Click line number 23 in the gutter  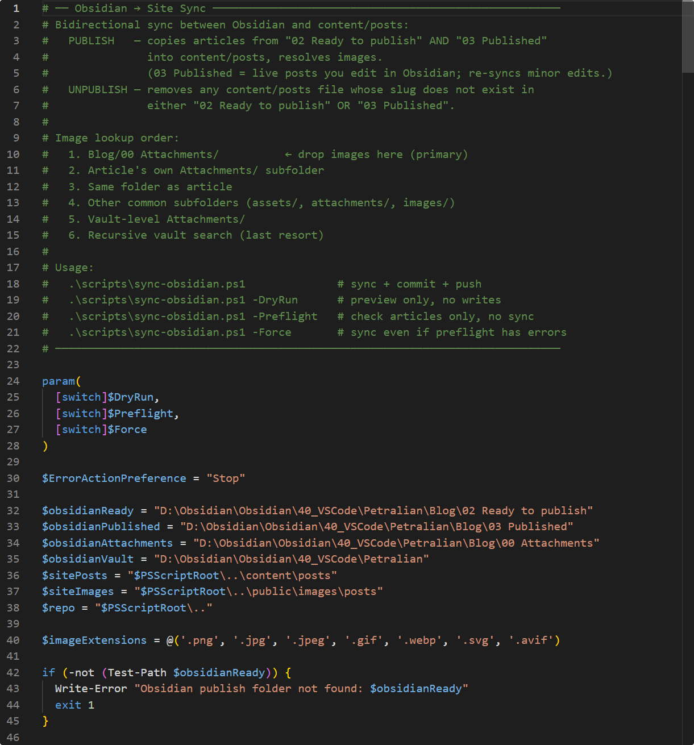tap(13, 364)
